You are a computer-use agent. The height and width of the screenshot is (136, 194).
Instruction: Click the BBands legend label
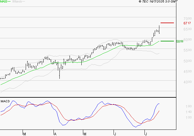(x=17, y=2)
